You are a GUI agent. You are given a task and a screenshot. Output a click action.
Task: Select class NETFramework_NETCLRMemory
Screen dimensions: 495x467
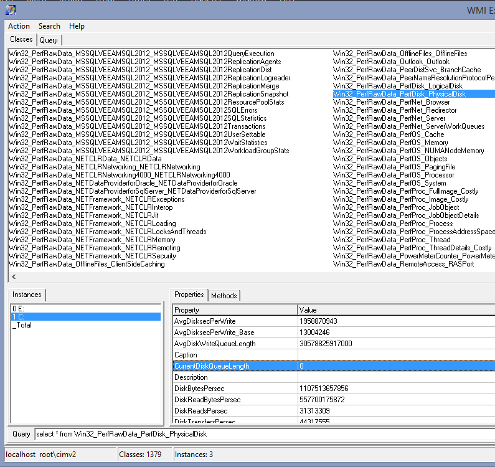[x=92, y=240]
